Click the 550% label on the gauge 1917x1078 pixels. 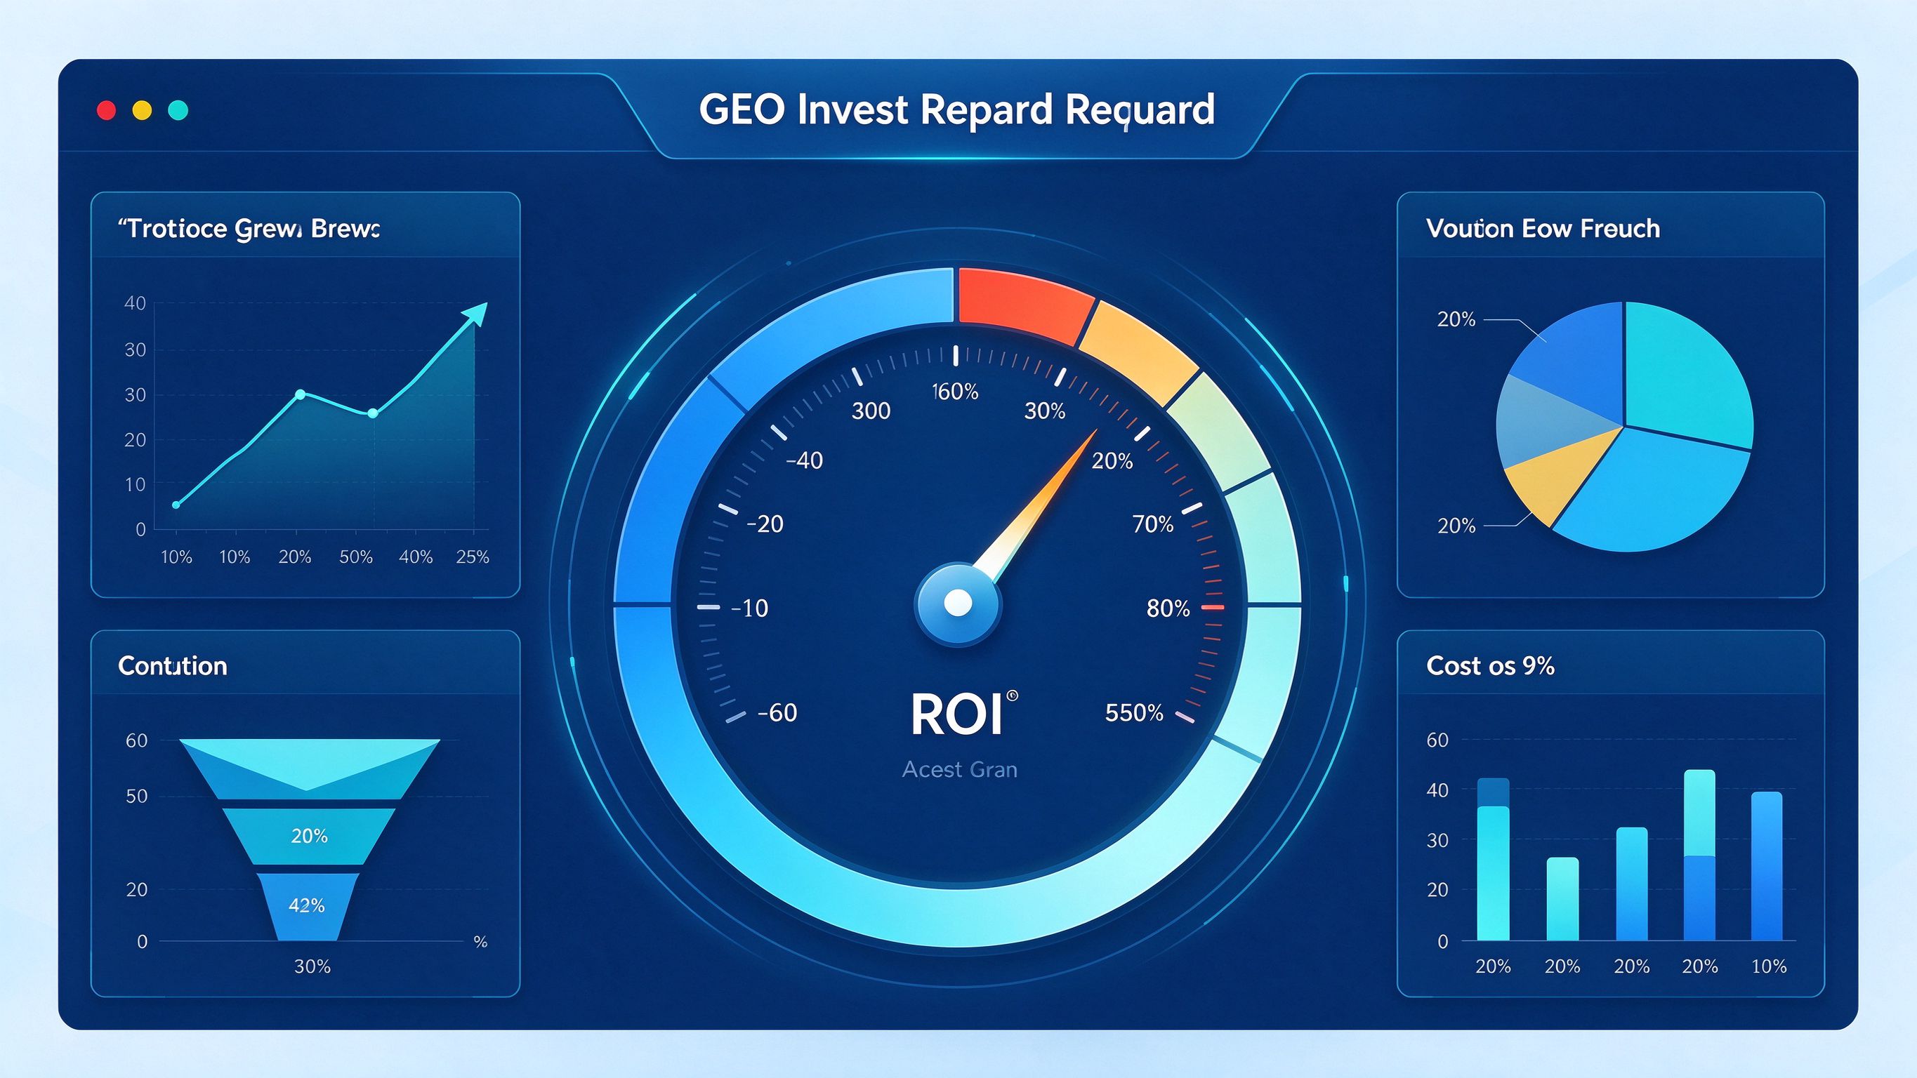coord(1133,713)
